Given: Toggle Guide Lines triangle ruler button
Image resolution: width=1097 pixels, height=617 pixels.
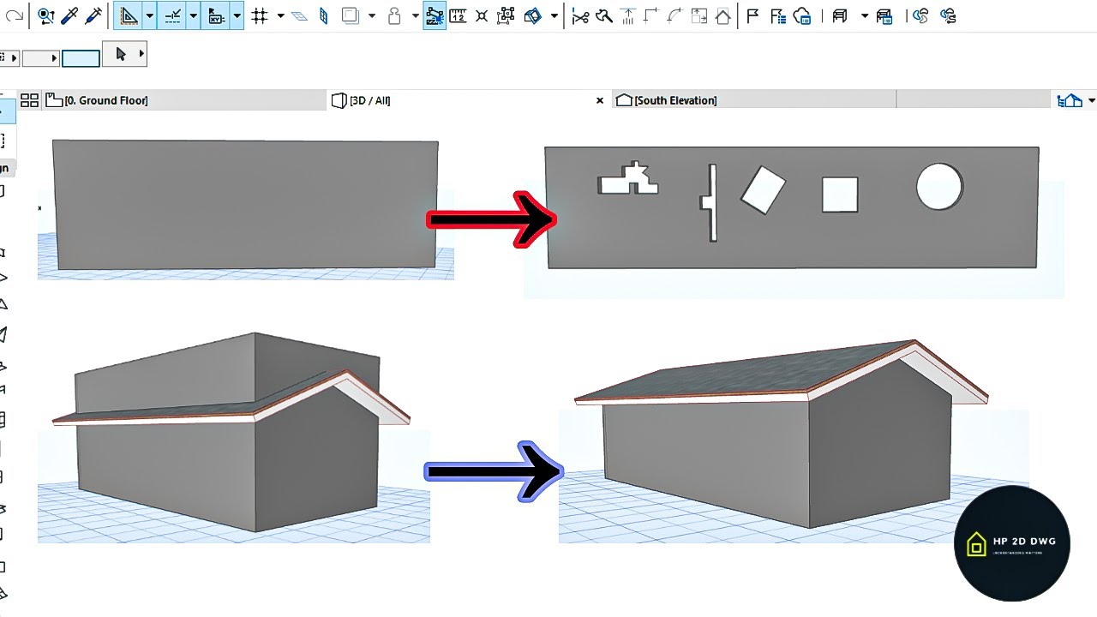Looking at the screenshot, I should tap(129, 15).
